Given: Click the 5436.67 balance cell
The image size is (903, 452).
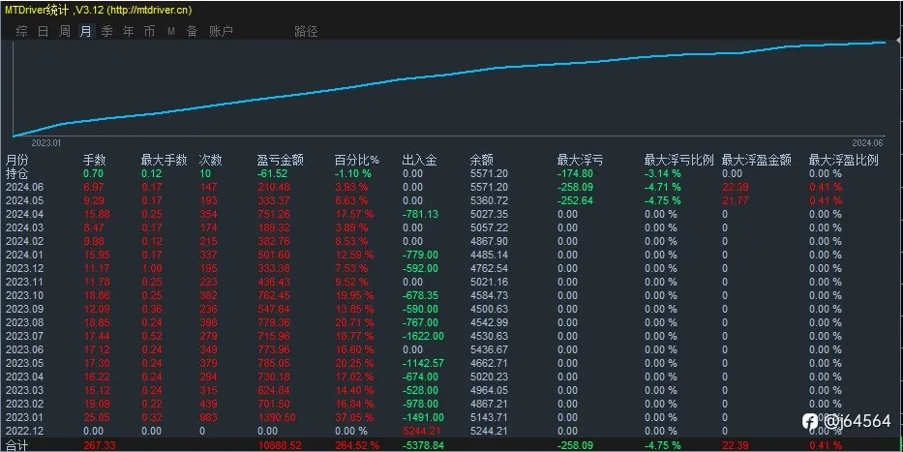Looking at the screenshot, I should click(489, 349).
